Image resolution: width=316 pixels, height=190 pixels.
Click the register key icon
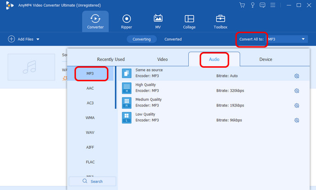(x=252, y=5)
